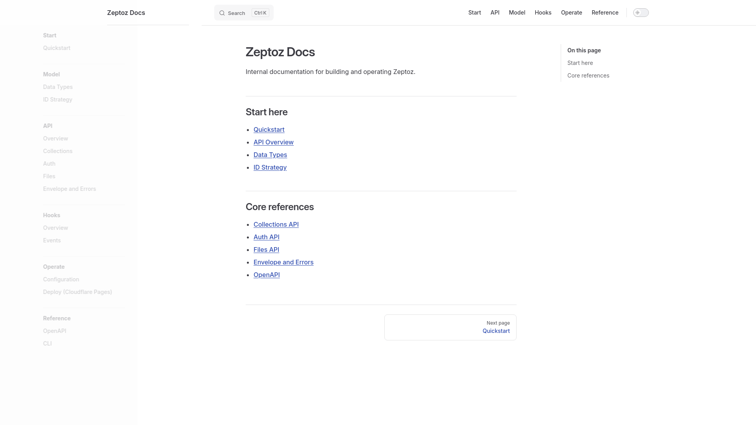Open the Start nav menu item

tap(474, 13)
